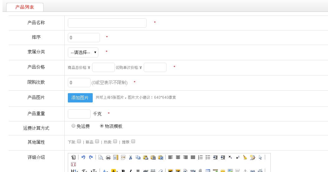Align text center in the editor
Screen dimensions: 328x172
(178, 157)
